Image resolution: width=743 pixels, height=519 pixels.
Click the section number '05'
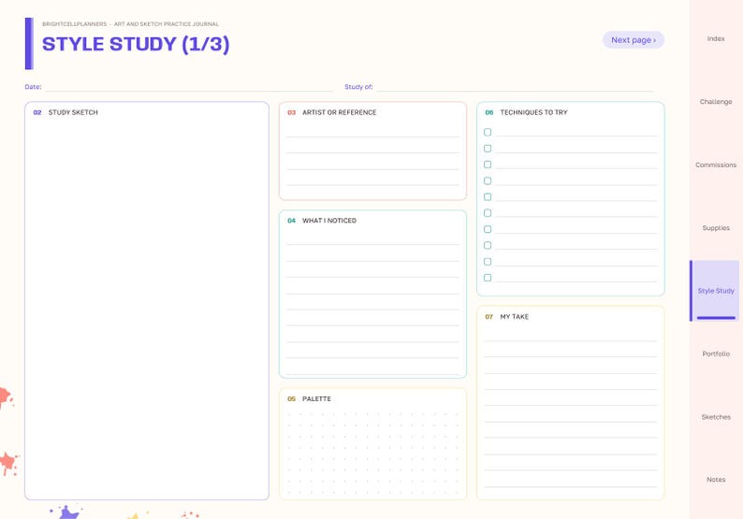click(291, 398)
